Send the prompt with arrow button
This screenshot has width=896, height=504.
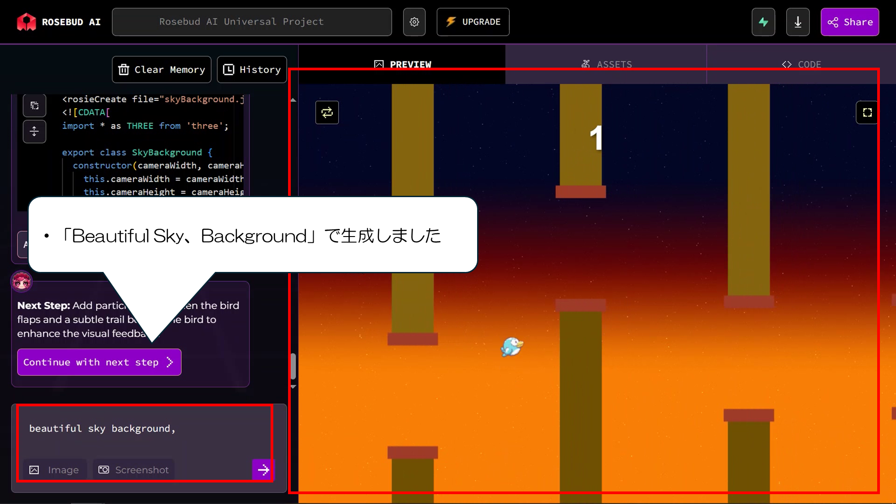coord(263,470)
